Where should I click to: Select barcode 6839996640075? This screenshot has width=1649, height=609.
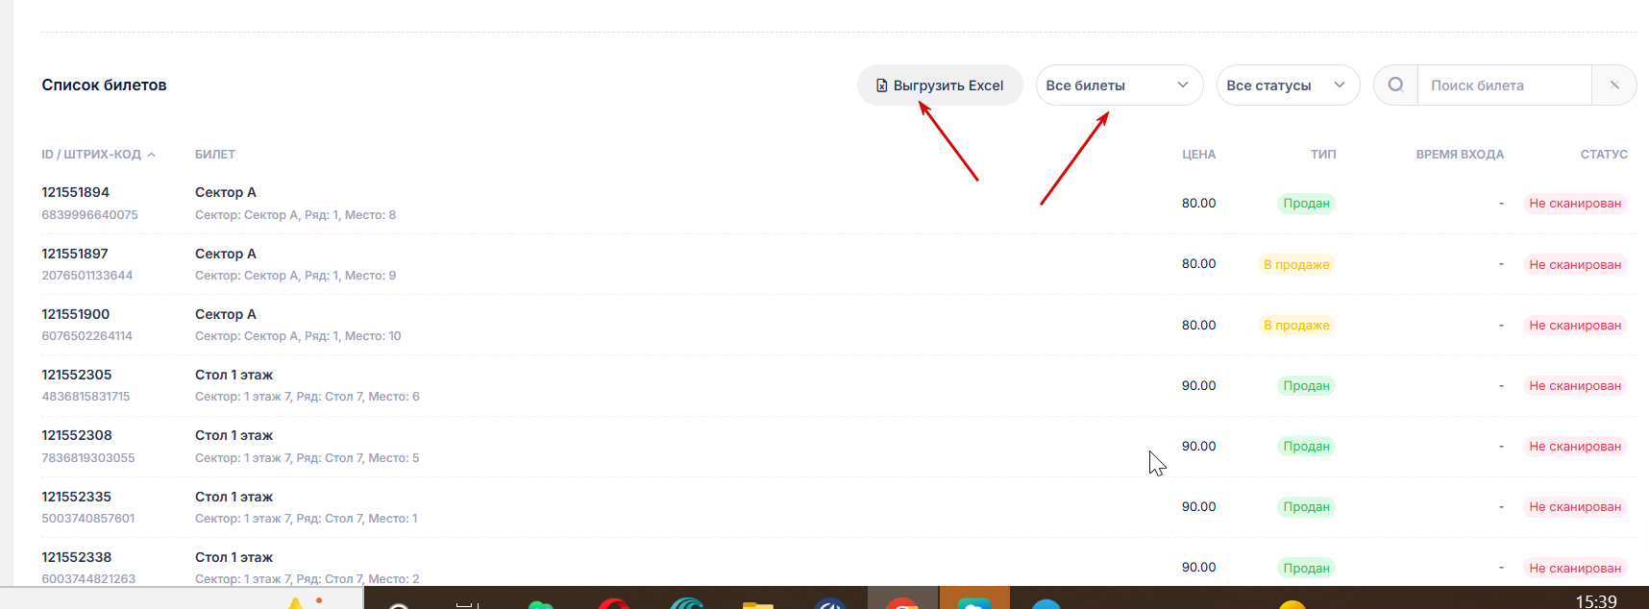pos(89,215)
